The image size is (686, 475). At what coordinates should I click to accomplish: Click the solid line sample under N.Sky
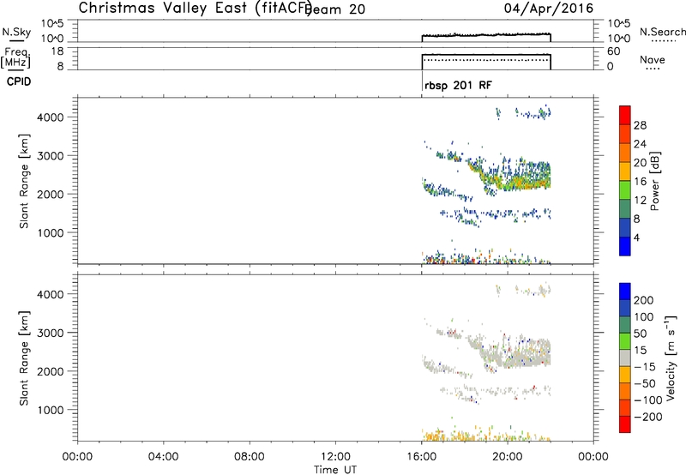pos(16,40)
